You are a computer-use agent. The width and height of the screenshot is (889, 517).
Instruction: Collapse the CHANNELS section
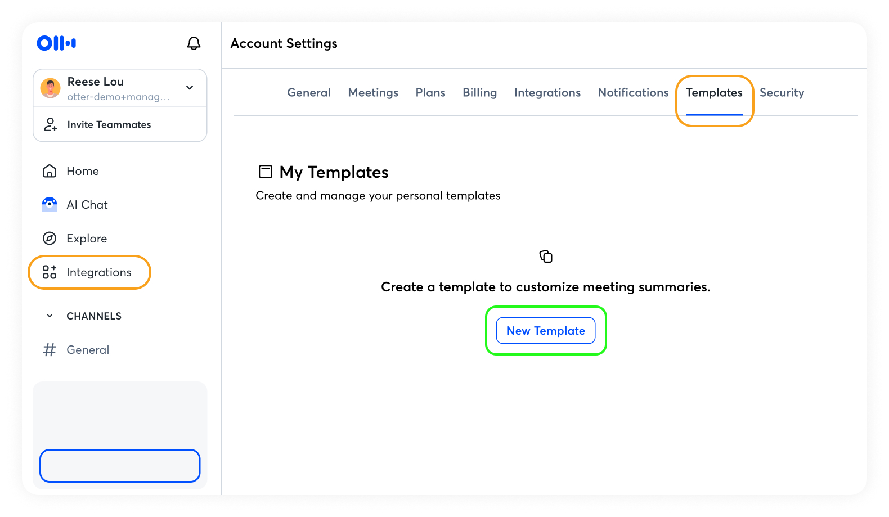pyautogui.click(x=50, y=316)
